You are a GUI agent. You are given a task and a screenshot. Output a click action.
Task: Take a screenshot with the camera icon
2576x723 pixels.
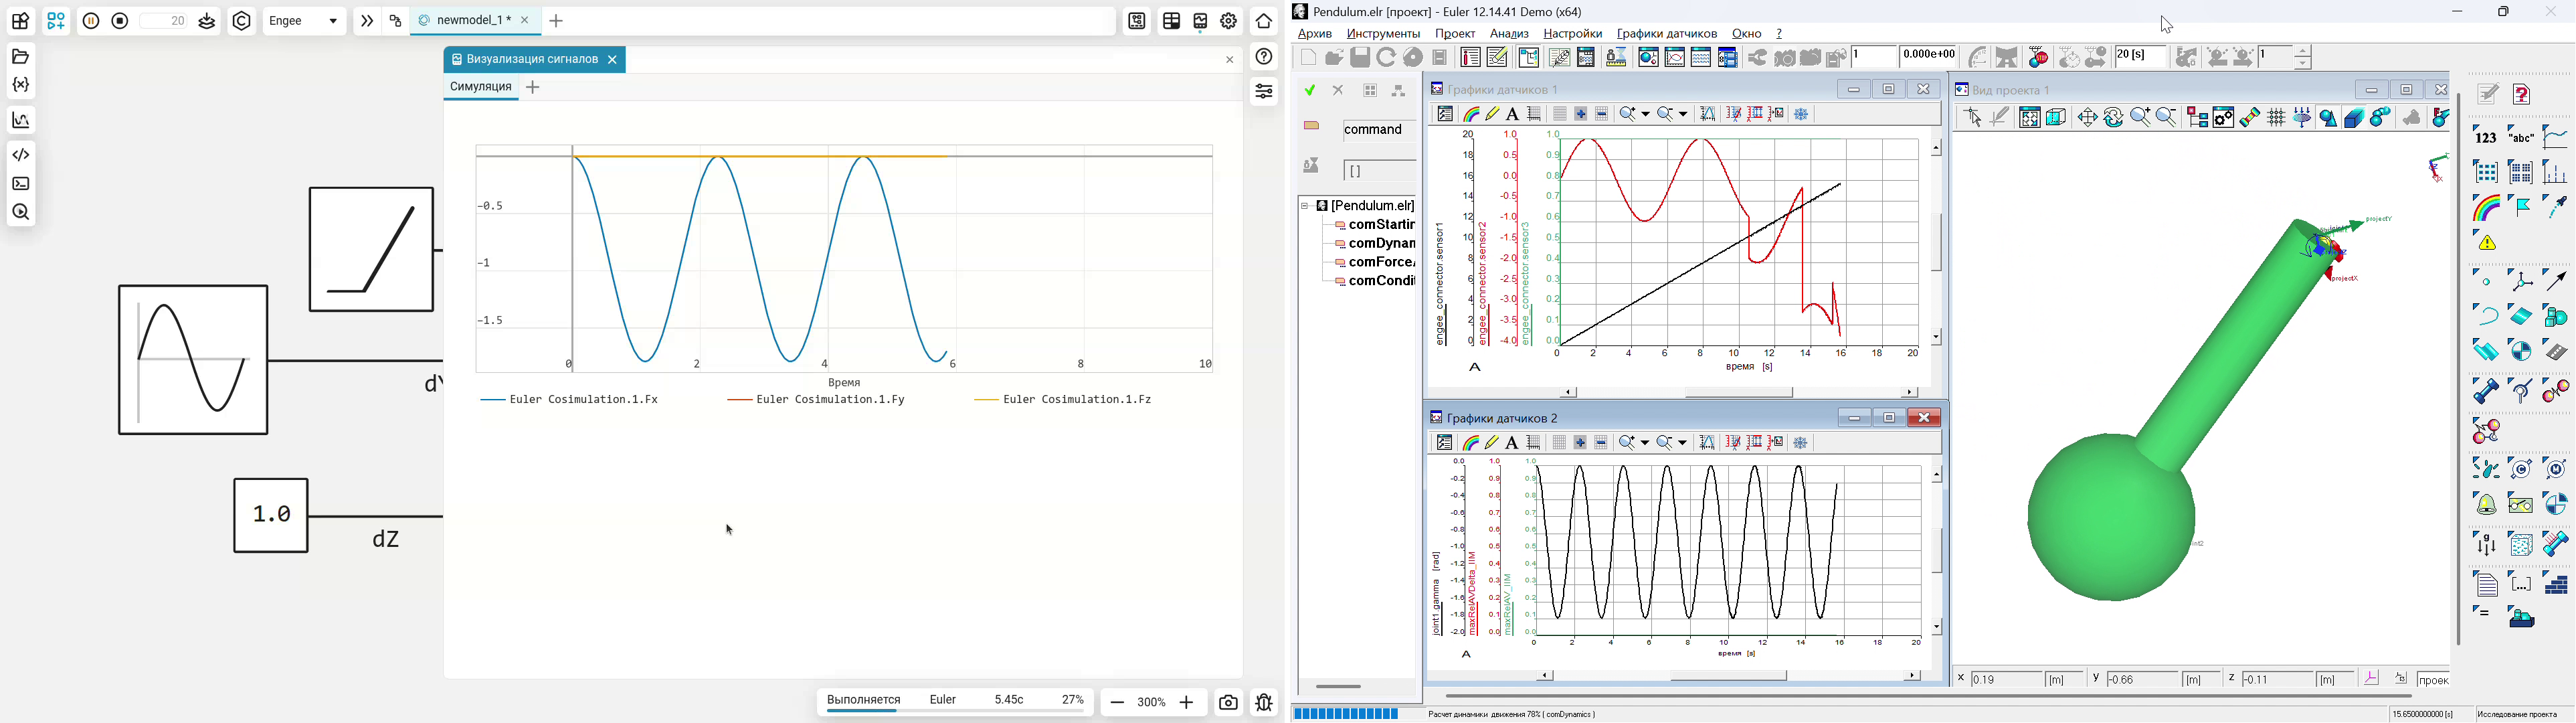click(x=1228, y=703)
